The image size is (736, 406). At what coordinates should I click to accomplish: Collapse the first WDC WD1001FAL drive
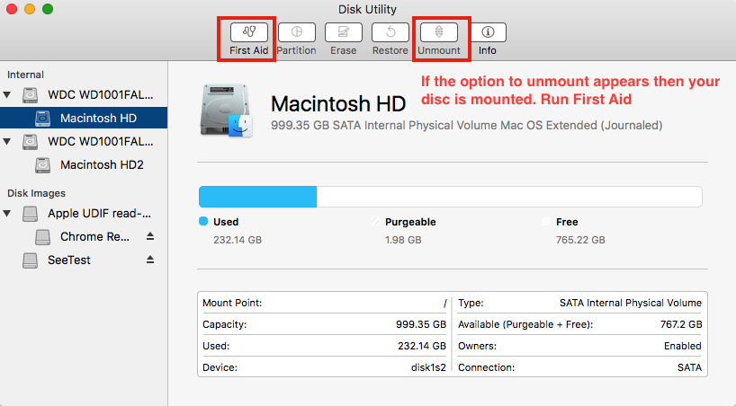(7, 94)
